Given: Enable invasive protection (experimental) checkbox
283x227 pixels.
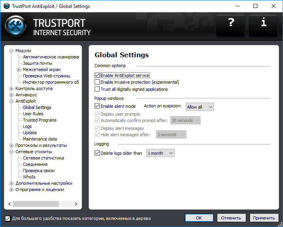Looking at the screenshot, I should (97, 82).
